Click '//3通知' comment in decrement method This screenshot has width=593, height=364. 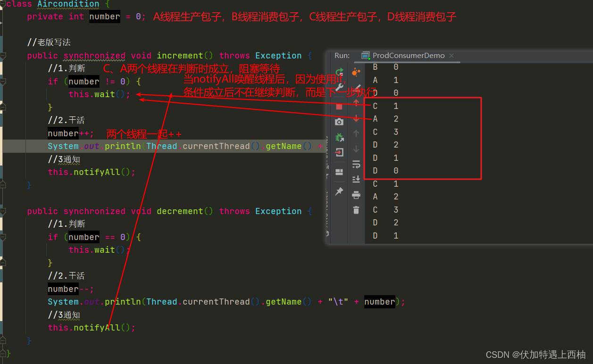pos(64,315)
